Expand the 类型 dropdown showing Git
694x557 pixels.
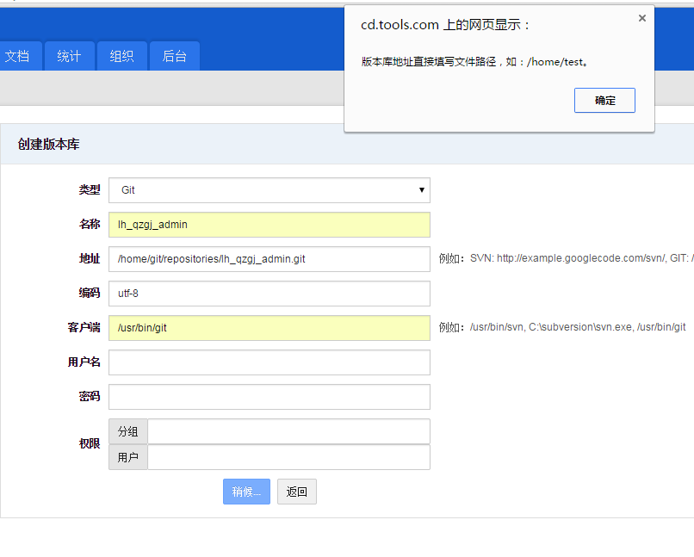point(269,190)
